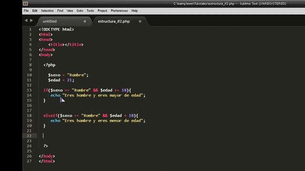Viewport: 305px width, 171px height.
Task: Click the if($sexo == "Hombre" condition line
Action: click(87, 90)
